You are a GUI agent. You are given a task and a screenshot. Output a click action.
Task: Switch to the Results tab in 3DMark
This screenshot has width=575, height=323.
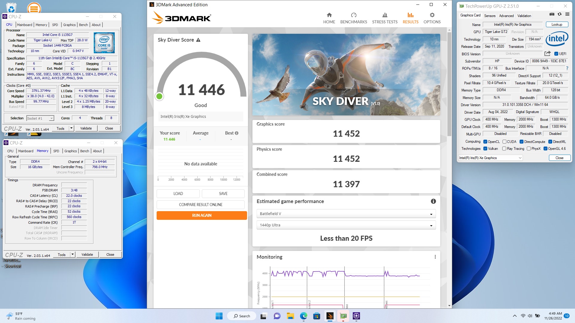tap(410, 18)
